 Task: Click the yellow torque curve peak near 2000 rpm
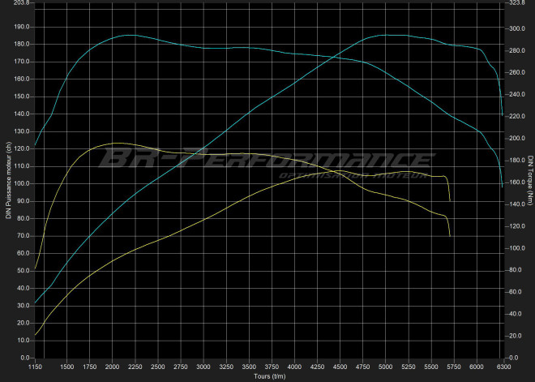[x=116, y=144]
